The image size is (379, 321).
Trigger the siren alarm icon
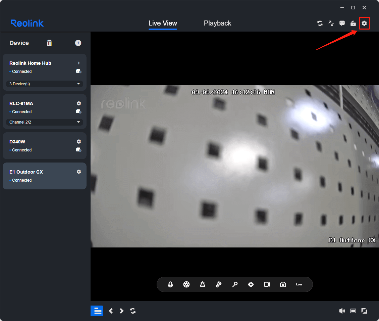point(203,284)
